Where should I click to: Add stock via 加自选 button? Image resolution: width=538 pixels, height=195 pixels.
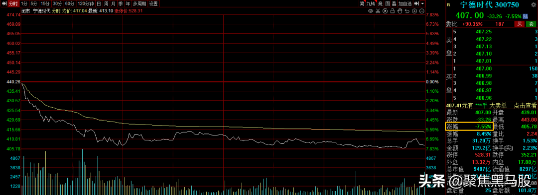tap(405, 4)
